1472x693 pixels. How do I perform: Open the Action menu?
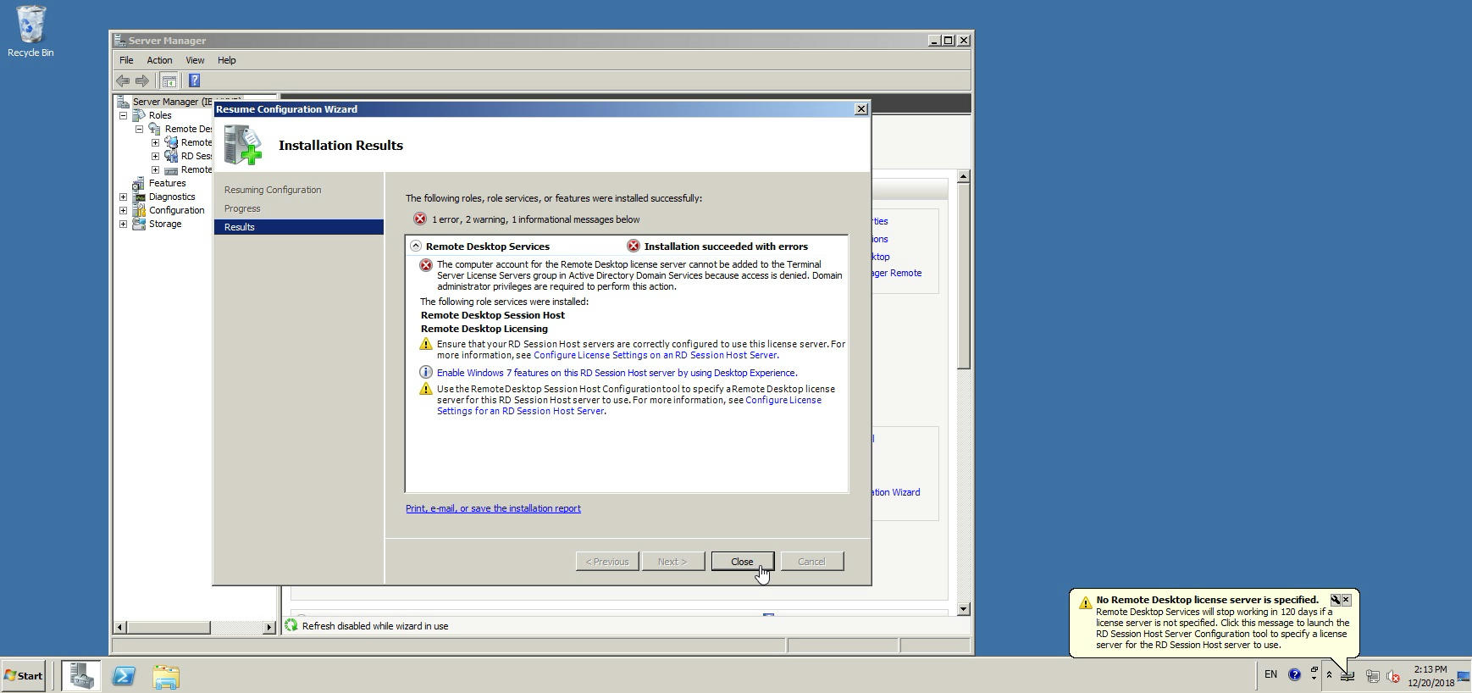(x=159, y=60)
